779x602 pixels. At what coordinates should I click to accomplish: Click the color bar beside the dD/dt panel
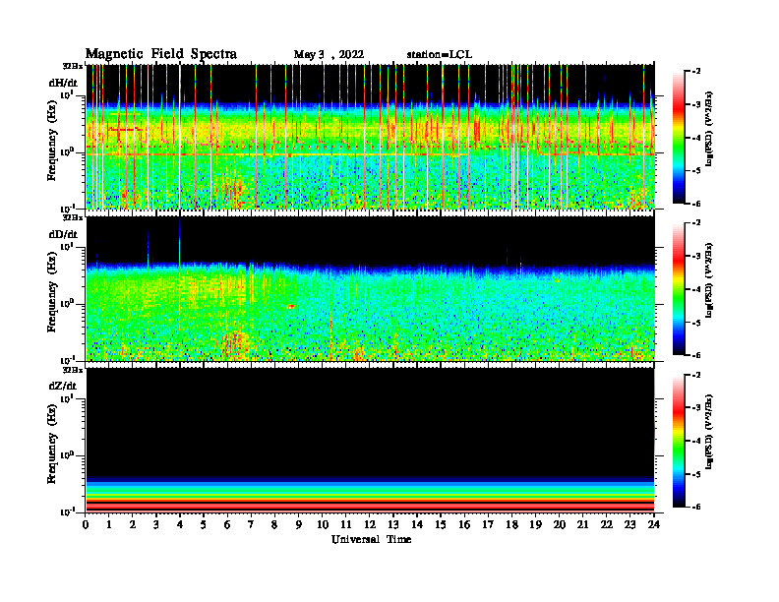679,289
